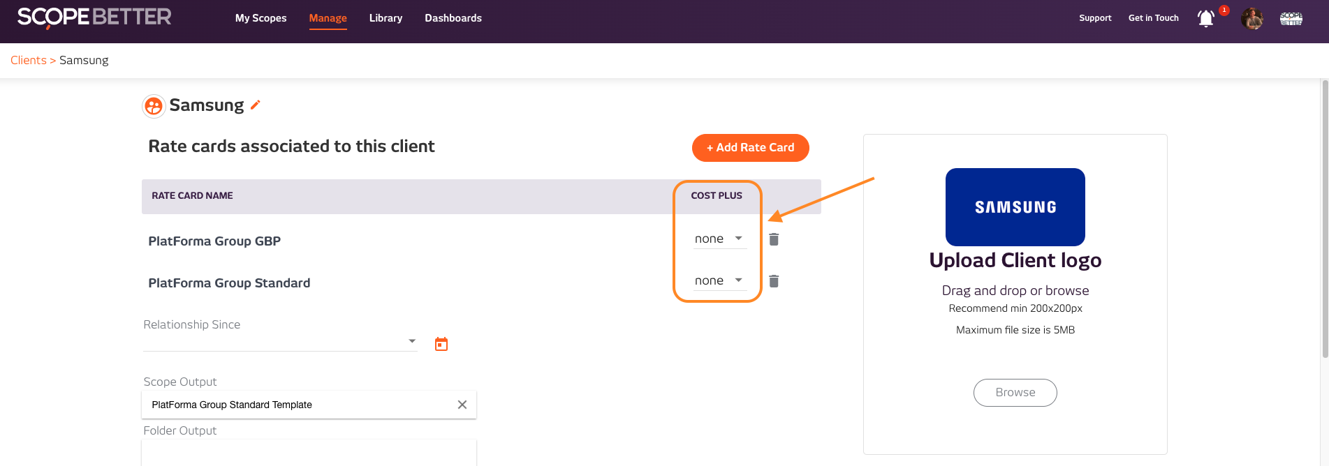The width and height of the screenshot is (1329, 466).
Task: Open the Library section
Action: tap(386, 18)
